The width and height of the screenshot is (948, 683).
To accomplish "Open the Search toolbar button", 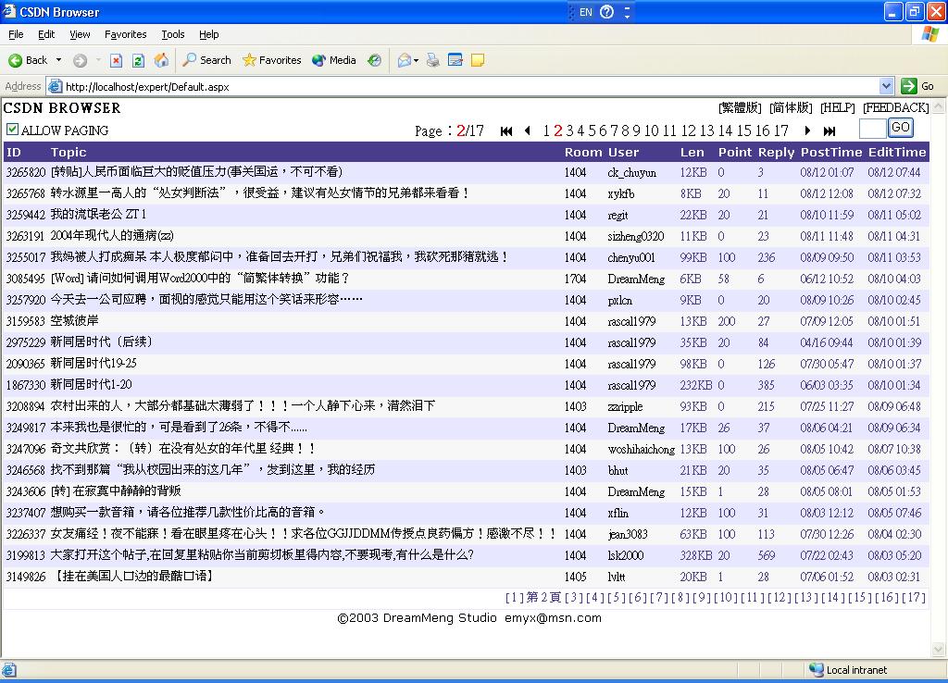I will 206,60.
